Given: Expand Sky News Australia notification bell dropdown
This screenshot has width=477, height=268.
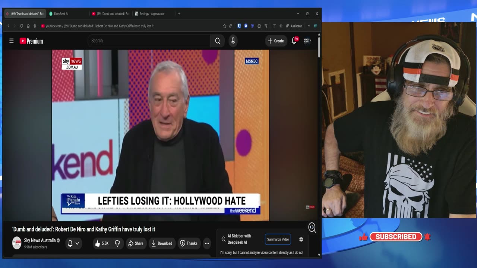Looking at the screenshot, I should [73, 243].
